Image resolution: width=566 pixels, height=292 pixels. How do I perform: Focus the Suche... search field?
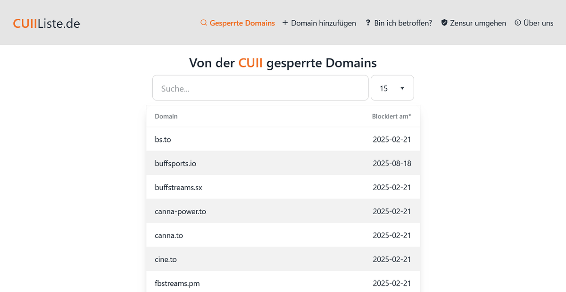[260, 88]
